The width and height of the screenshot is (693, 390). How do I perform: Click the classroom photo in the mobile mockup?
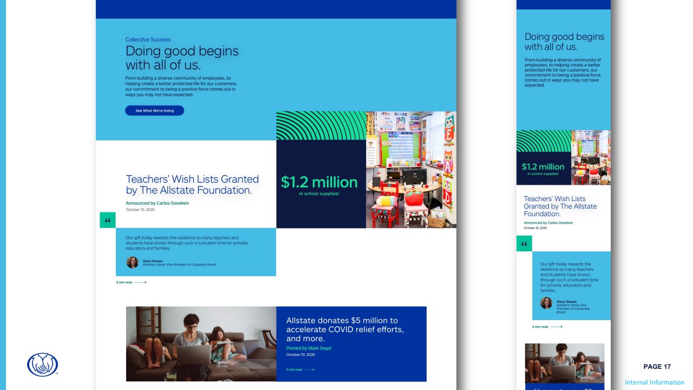click(591, 158)
